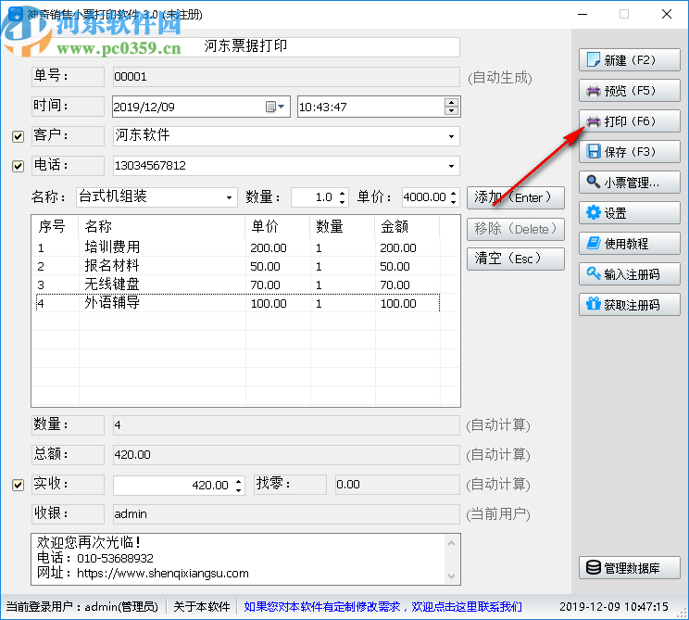Screen dimensions: 689x620
Task: Click the 金额 column header
Action: [x=407, y=227]
